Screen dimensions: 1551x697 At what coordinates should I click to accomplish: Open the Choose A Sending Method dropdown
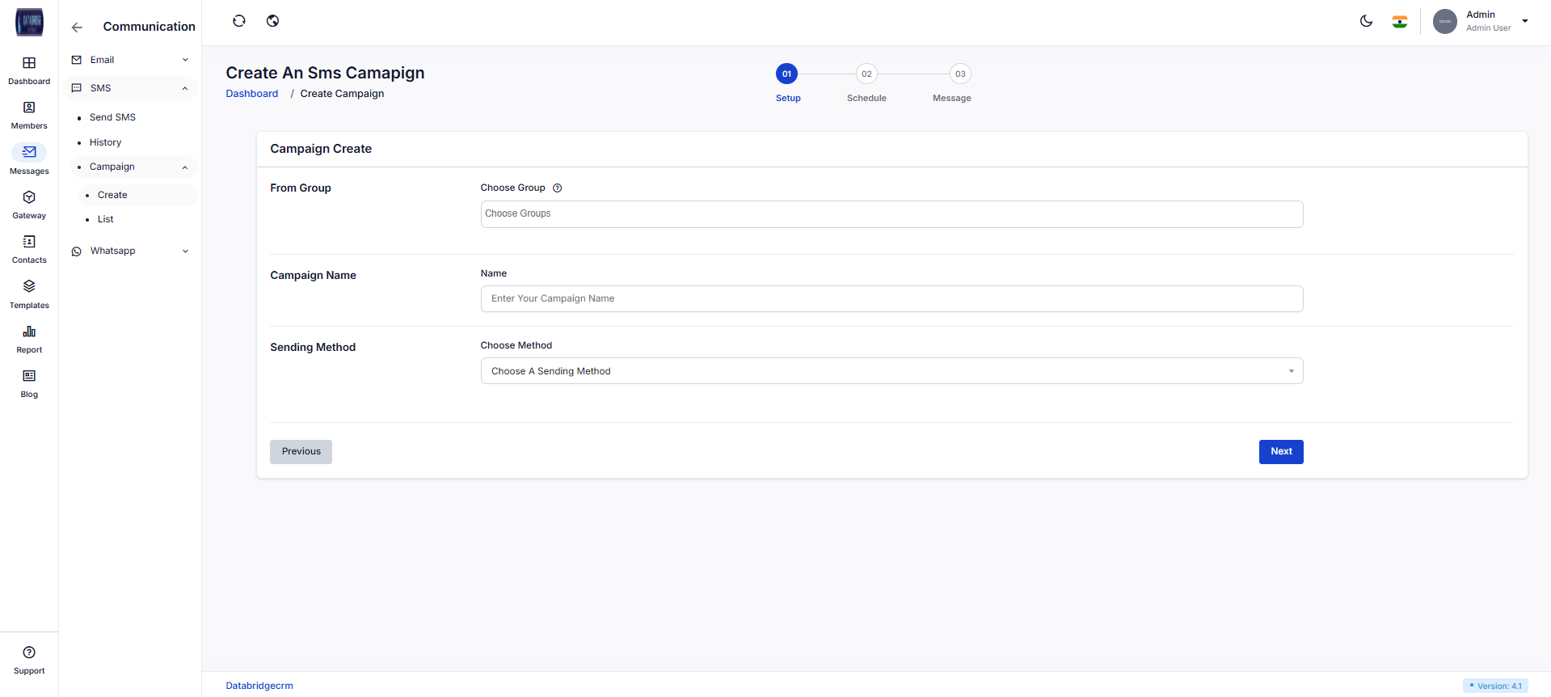click(x=891, y=371)
